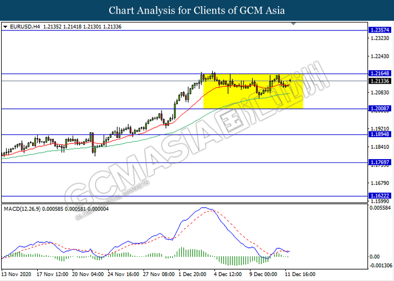The height and width of the screenshot is (281, 394).
Task: Click the 17 Nov 12:00 time label
Action: tap(52, 274)
